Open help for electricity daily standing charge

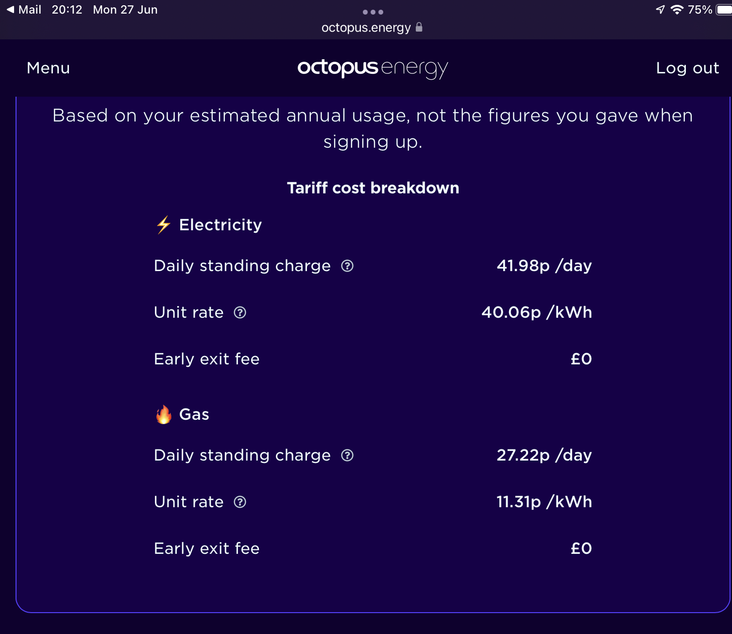(347, 266)
